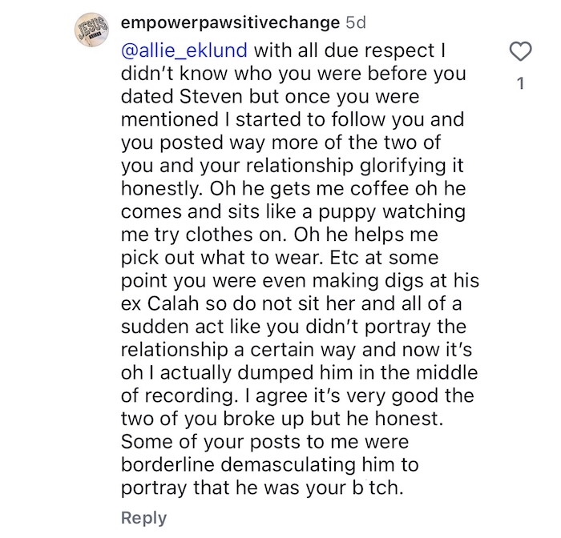Open the profile from the JESUS thumbnail
Viewport: 561px width, 538px height.
pos(92,30)
